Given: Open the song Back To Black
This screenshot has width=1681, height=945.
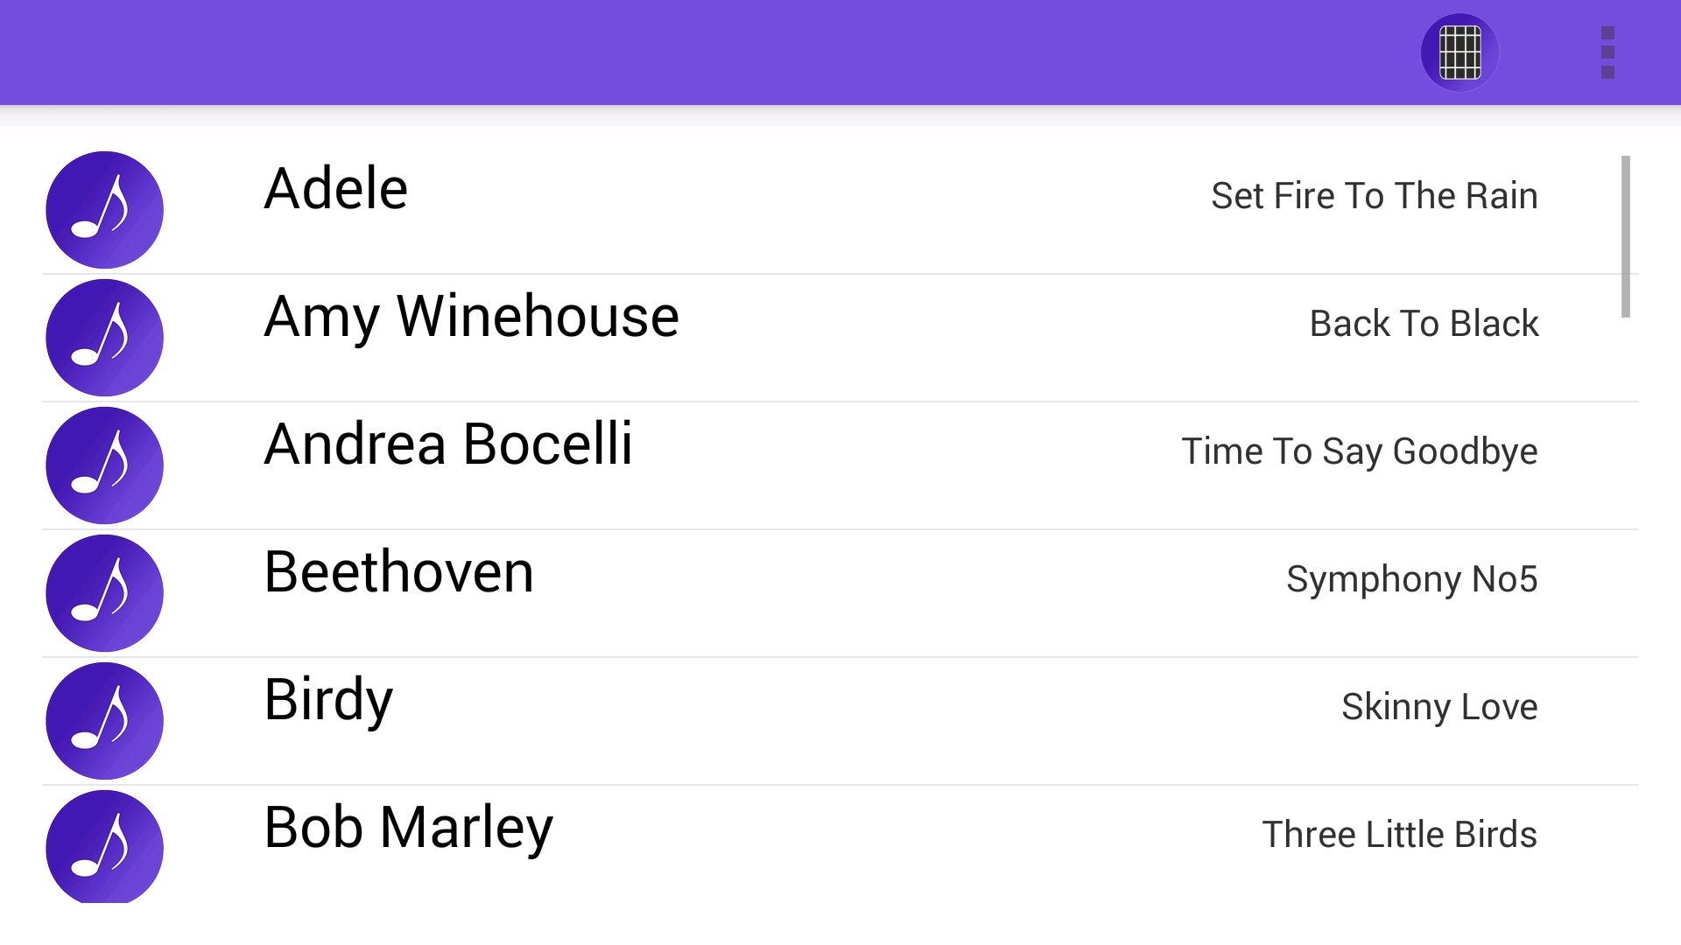Looking at the screenshot, I should (1424, 324).
